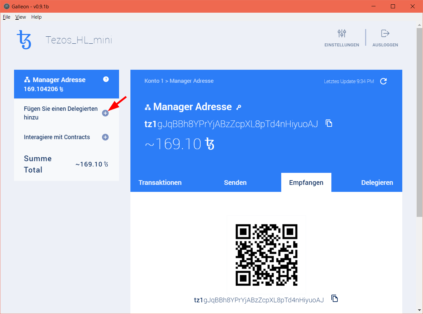Click Tezos_HL_mini wallet name
This screenshot has width=423, height=314.
(x=79, y=40)
